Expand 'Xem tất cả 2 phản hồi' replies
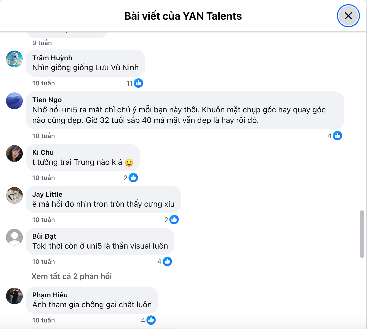 click(x=71, y=276)
